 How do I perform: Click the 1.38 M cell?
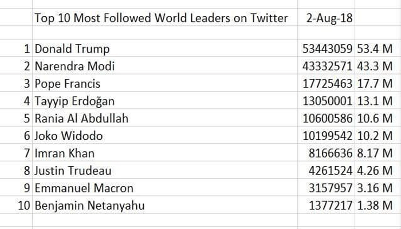374,205
